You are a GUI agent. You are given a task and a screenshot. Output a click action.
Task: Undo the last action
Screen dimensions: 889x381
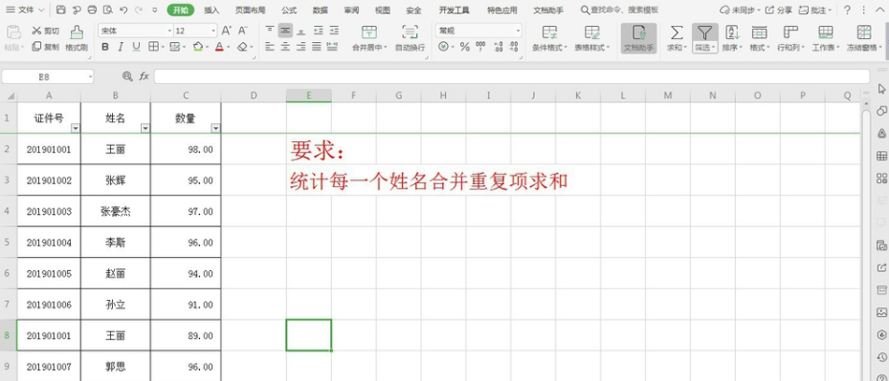tap(123, 11)
